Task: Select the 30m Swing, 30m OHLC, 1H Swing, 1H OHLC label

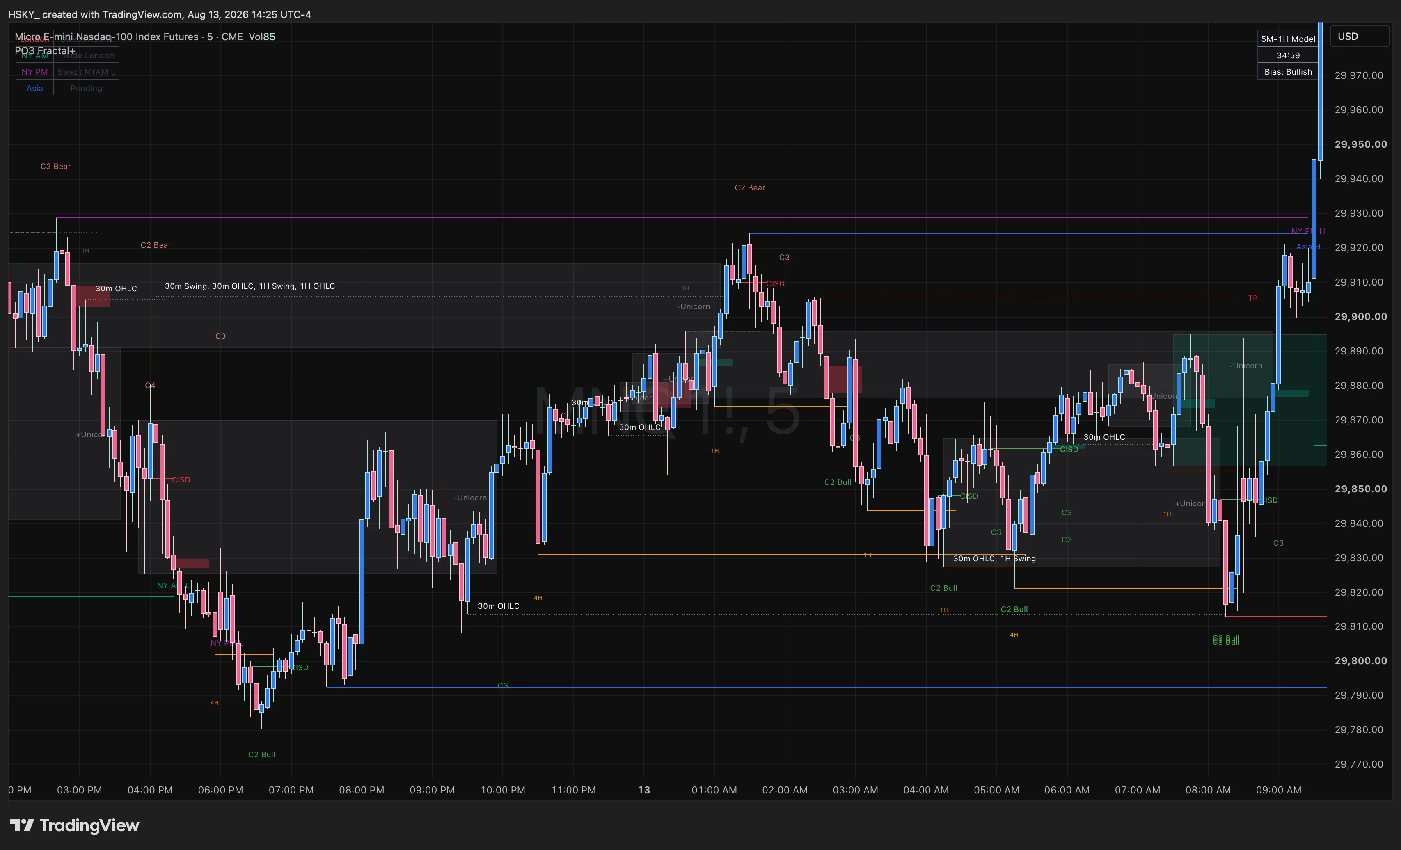Action: pos(250,286)
